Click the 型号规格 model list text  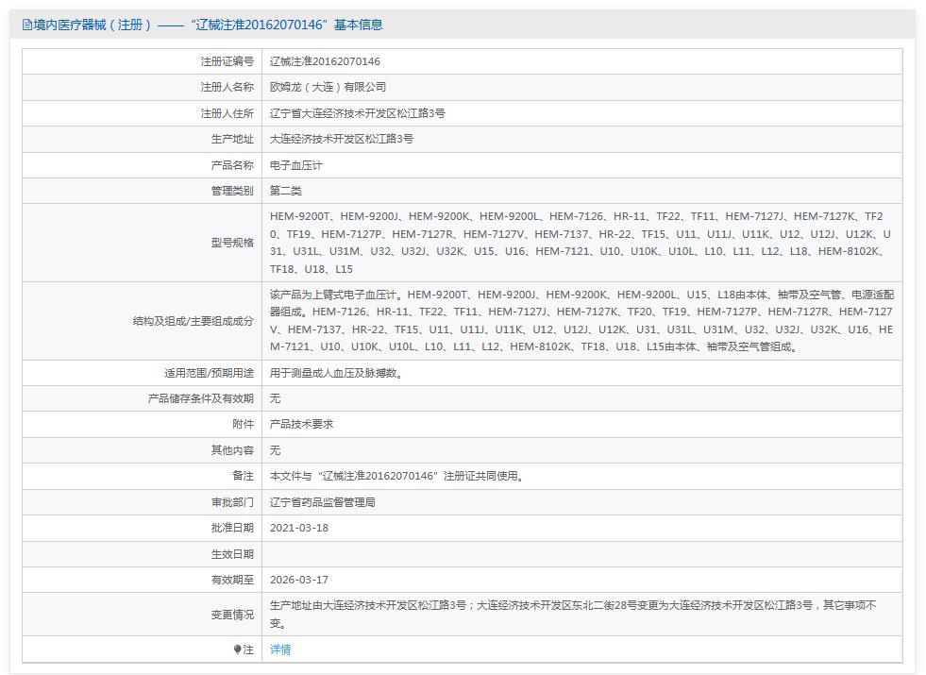(x=580, y=243)
